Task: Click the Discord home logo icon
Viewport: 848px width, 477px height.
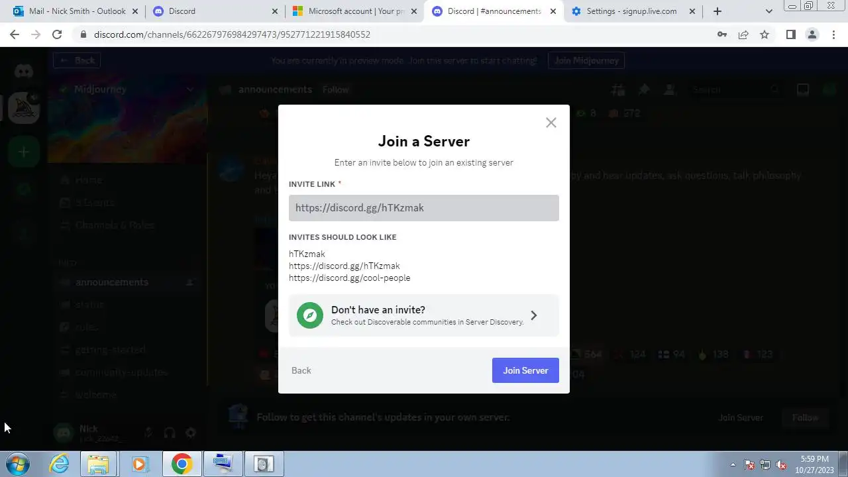Action: point(24,71)
